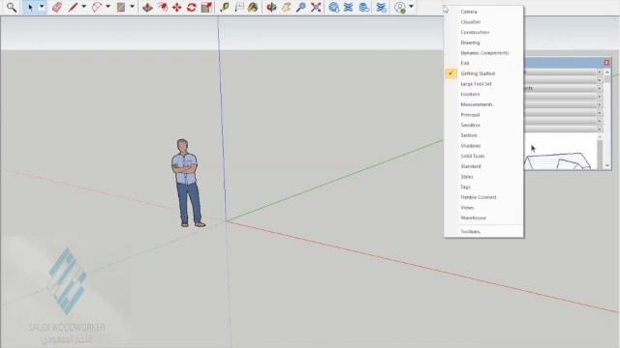The width and height of the screenshot is (620, 348).
Task: Open Extension Warehouse icon
Action: [349, 7]
